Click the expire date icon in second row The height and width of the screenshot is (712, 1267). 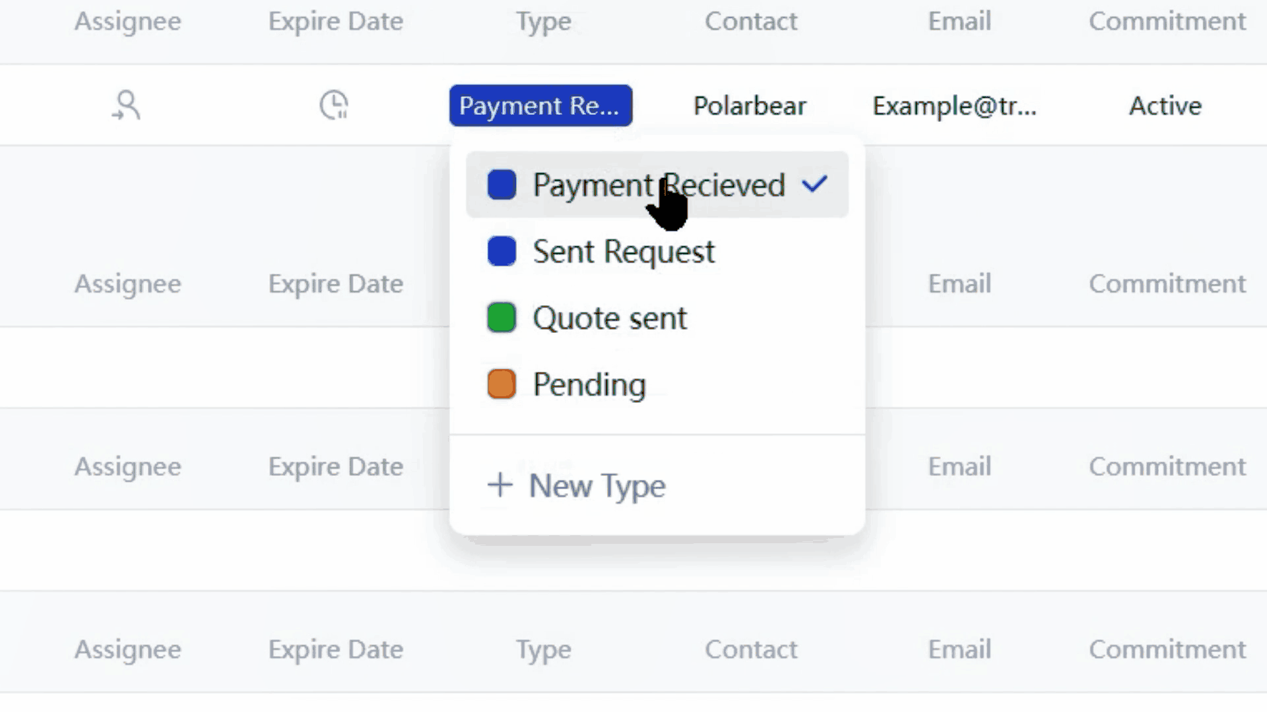(x=334, y=104)
